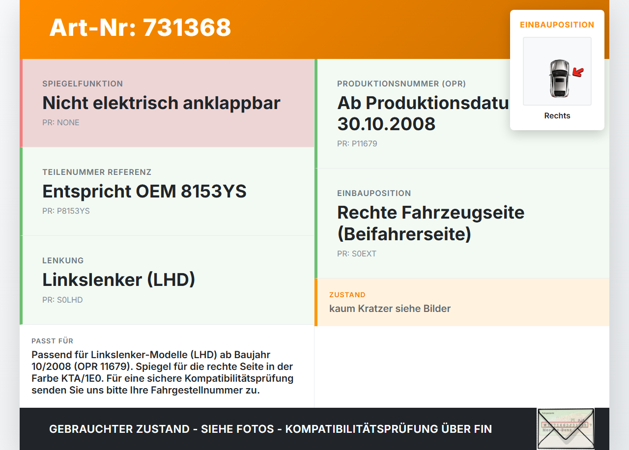Click the vehicle registration document thumbnail

pos(566,429)
